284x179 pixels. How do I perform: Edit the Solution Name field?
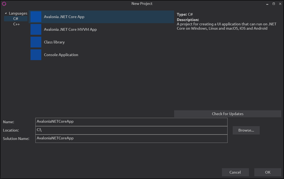point(131,139)
